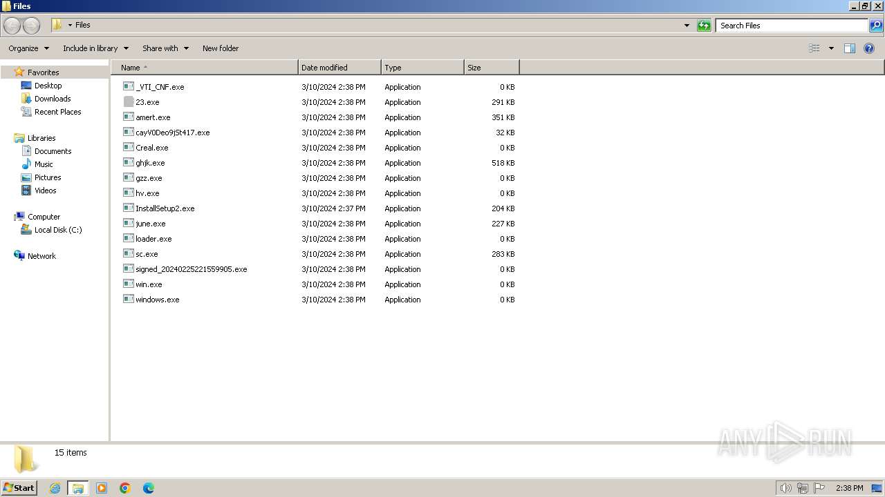Viewport: 885px width, 497px height.
Task: Select the file sc.exe
Action: 147,254
